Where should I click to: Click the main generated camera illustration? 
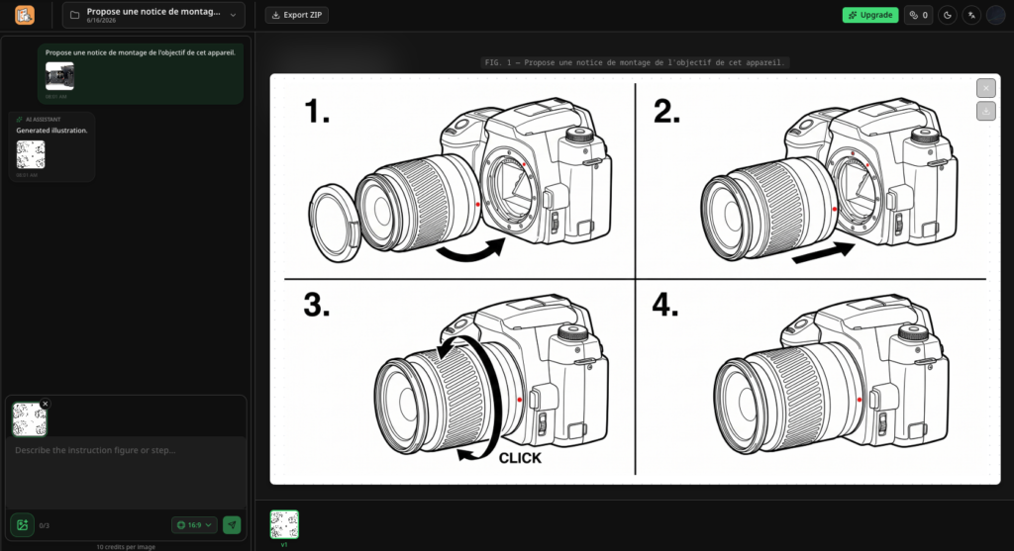[x=635, y=279]
